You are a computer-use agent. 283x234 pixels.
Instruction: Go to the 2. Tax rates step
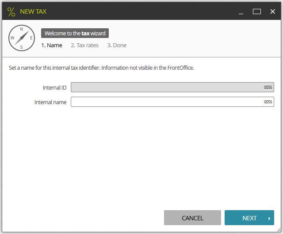(x=84, y=45)
